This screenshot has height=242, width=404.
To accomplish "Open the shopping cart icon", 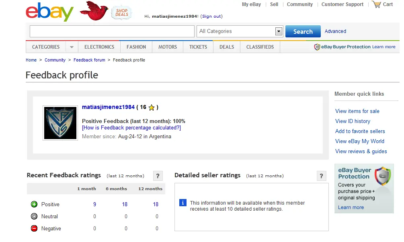I will 377,4.
